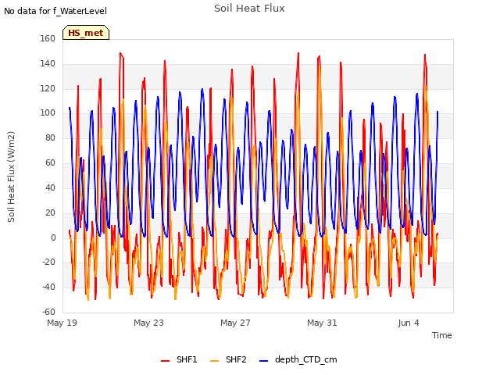The height and width of the screenshot is (375, 500).
Task: Toggle the depth_CTD_cm legend entry
Action: 298,359
